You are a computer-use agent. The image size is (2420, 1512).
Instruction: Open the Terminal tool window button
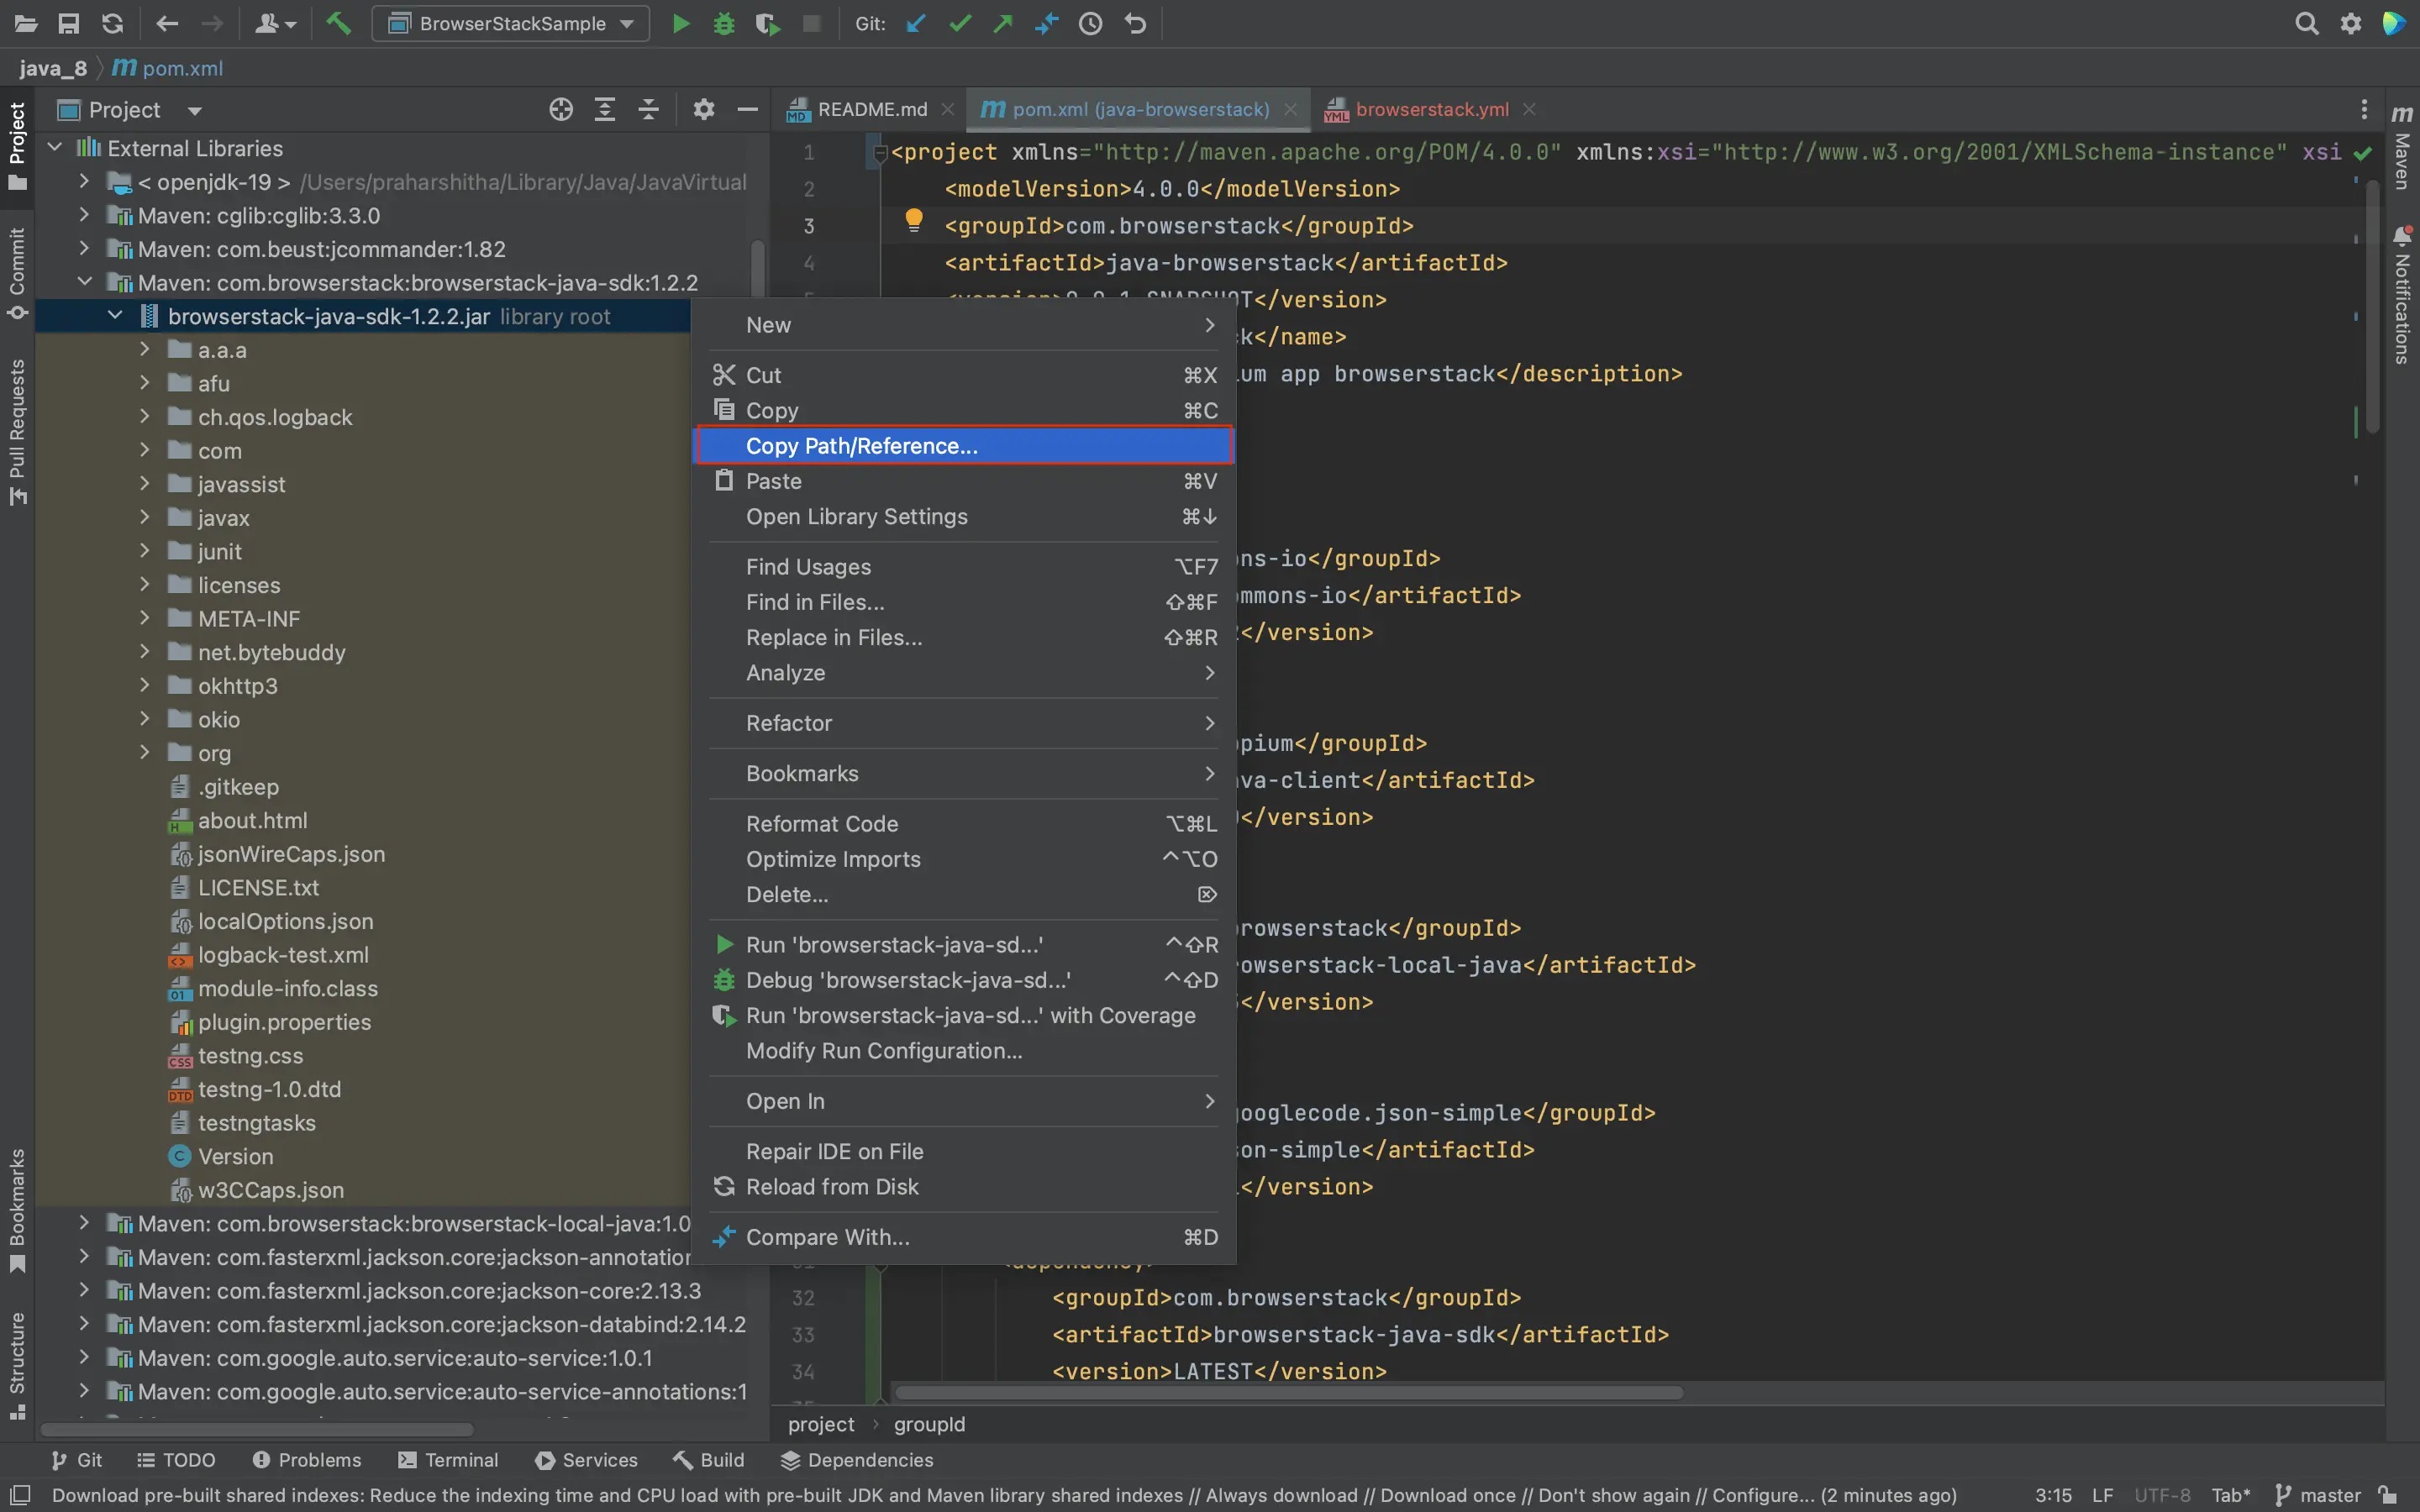tap(448, 1460)
